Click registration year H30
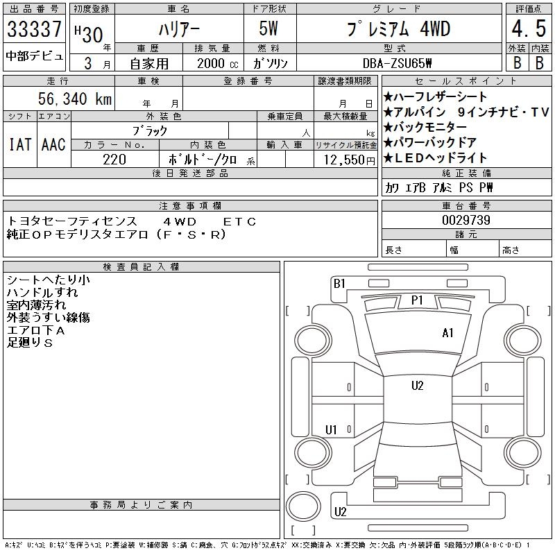The width and height of the screenshot is (555, 555). (x=89, y=35)
